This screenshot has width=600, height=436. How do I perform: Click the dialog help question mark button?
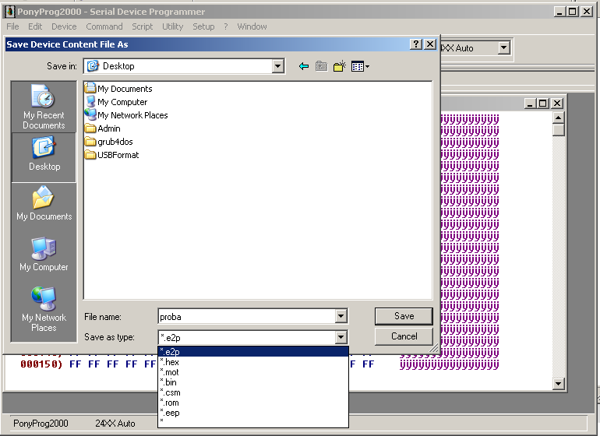tap(416, 44)
